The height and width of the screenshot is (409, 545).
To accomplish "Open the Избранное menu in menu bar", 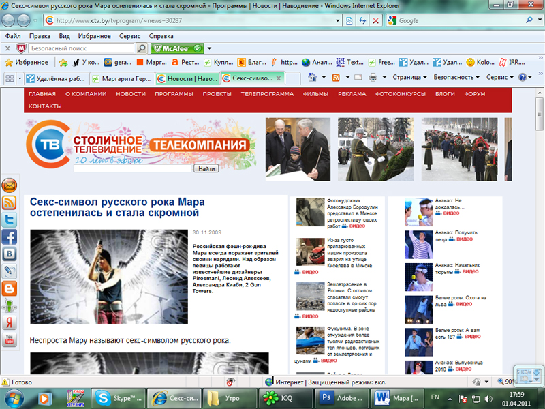I will (95, 35).
